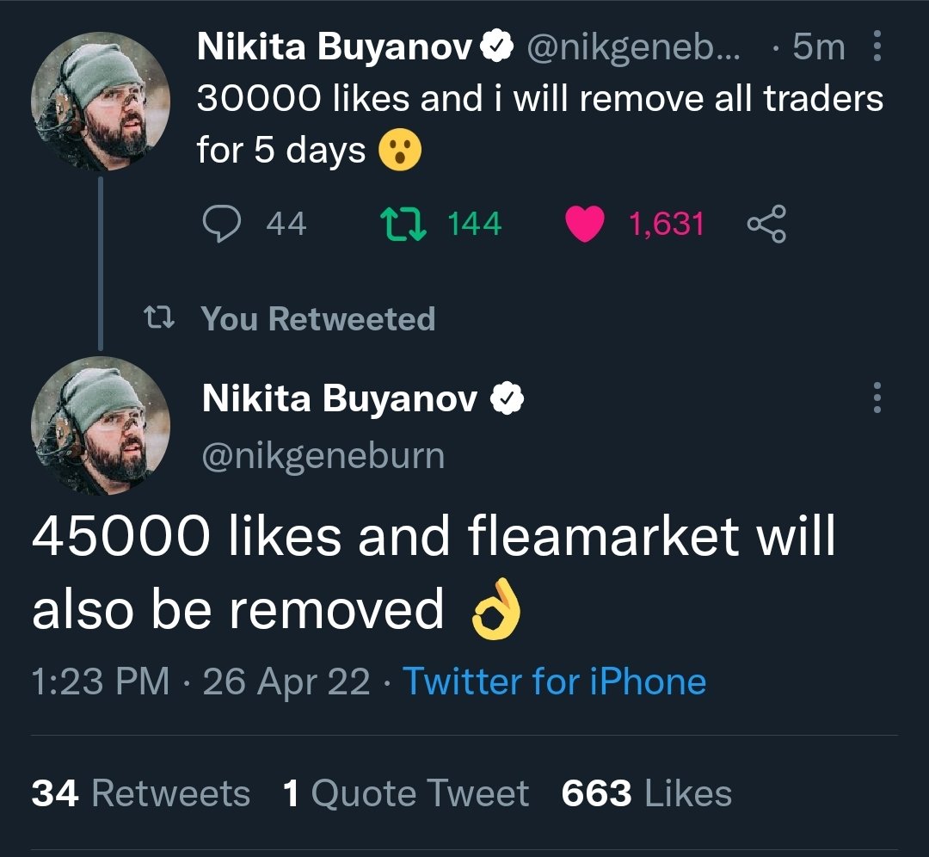Open more options on 30000 likes tweet

pyautogui.click(x=877, y=46)
